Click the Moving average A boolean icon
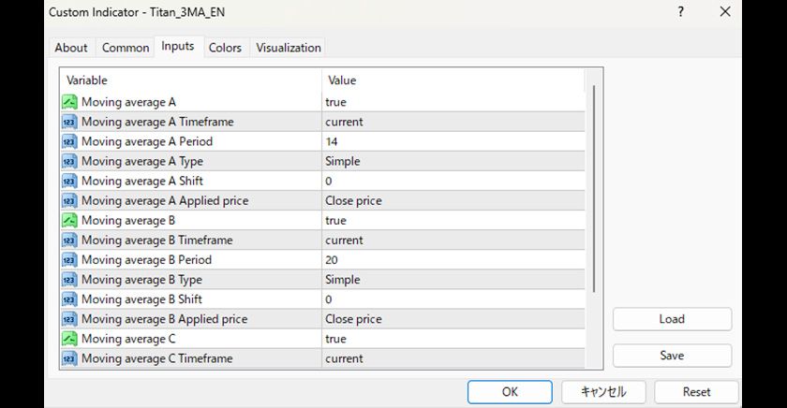 point(70,102)
